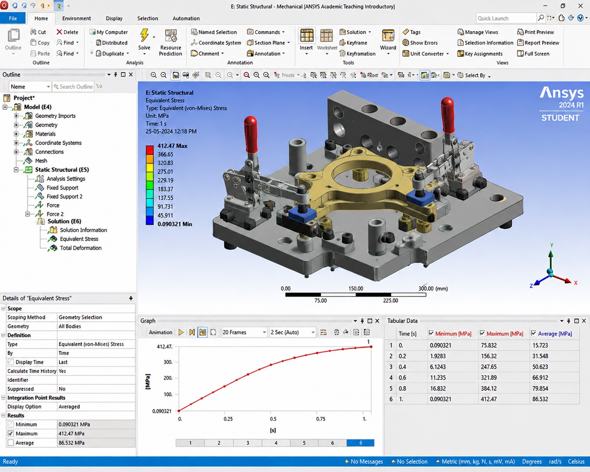Play the animation in the Graph panel
590x472 pixels.
point(181,332)
